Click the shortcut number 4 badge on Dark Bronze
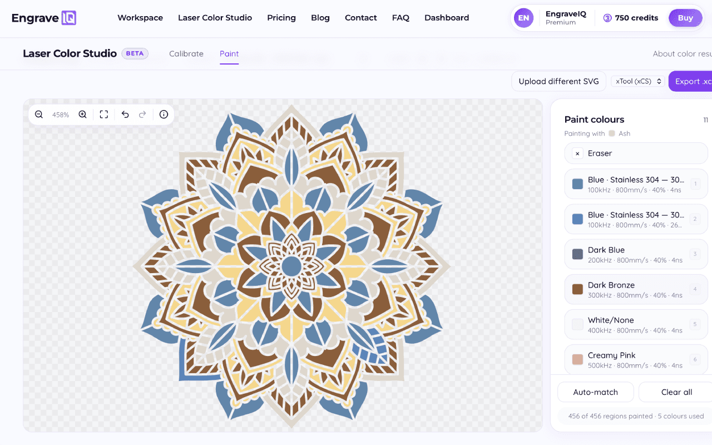This screenshot has height=445, width=712. [695, 289]
